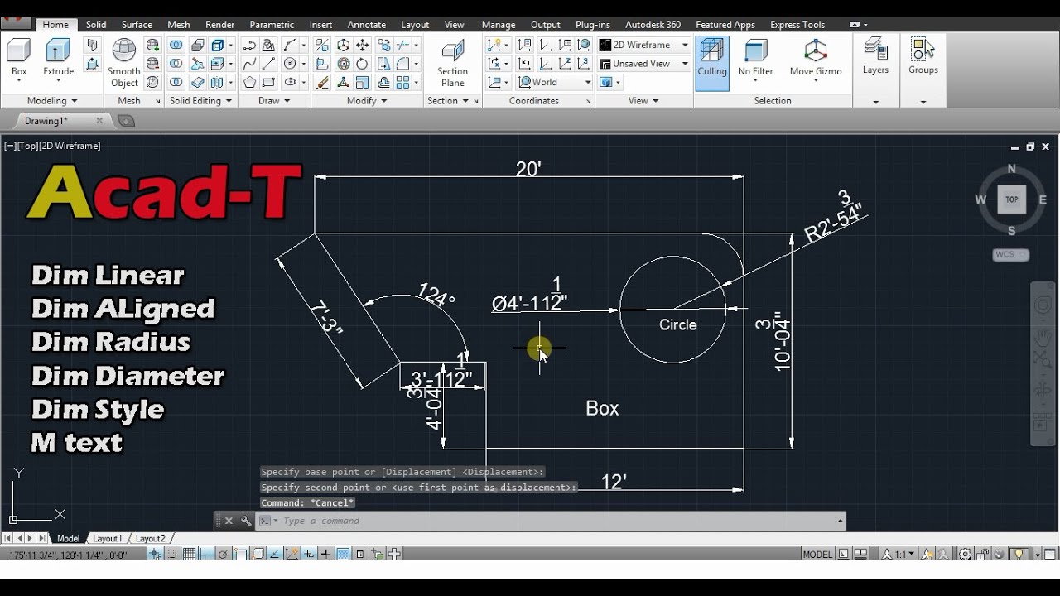
Task: Select the Move Gizmo tool
Action: (x=816, y=58)
